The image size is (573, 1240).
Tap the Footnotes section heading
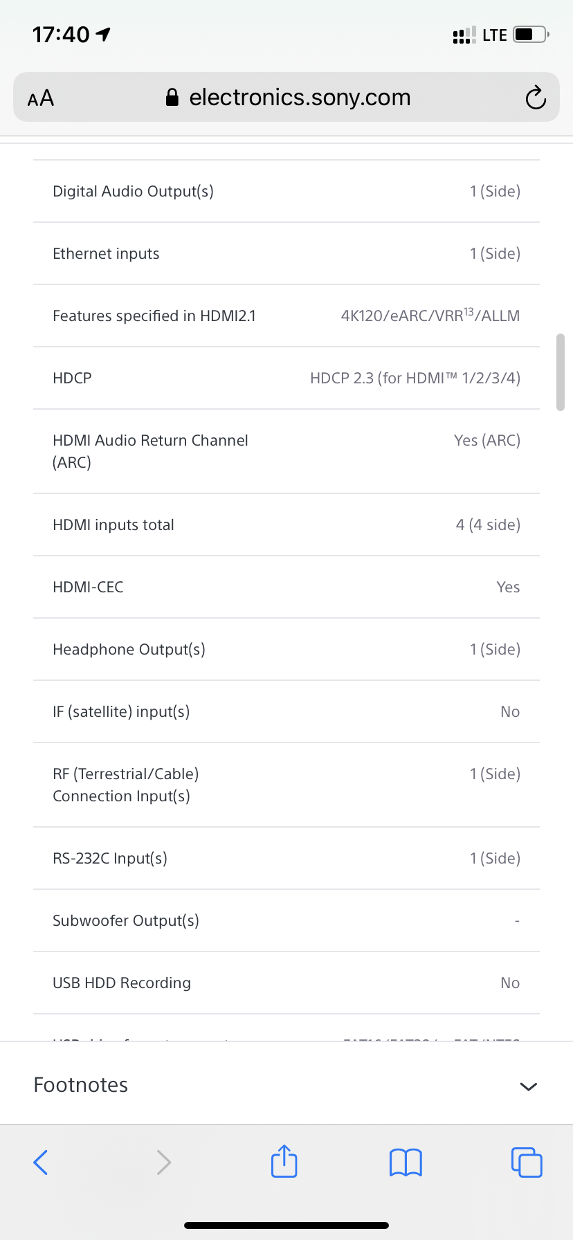[81, 1085]
